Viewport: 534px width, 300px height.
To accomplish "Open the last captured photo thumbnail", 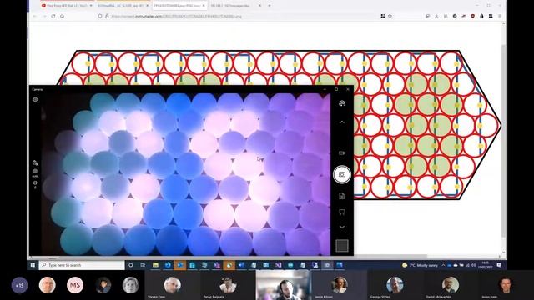I will click(x=342, y=245).
